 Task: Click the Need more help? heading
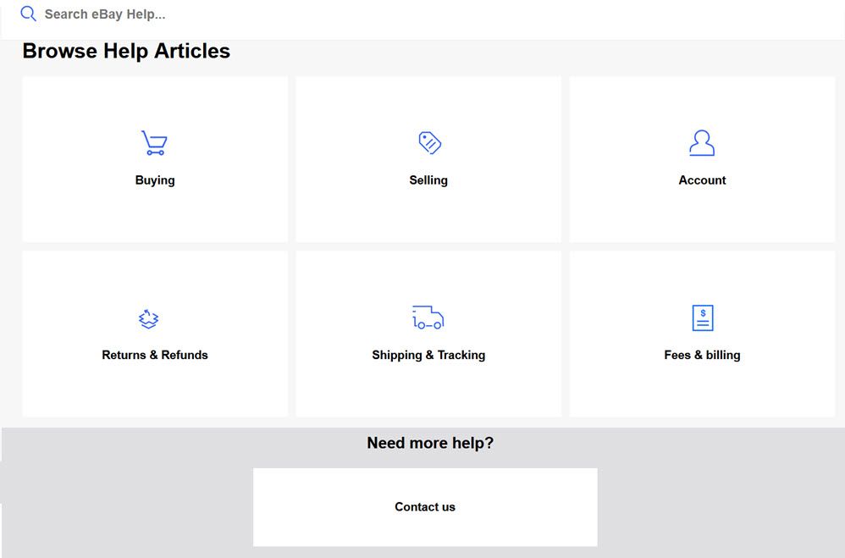[430, 443]
